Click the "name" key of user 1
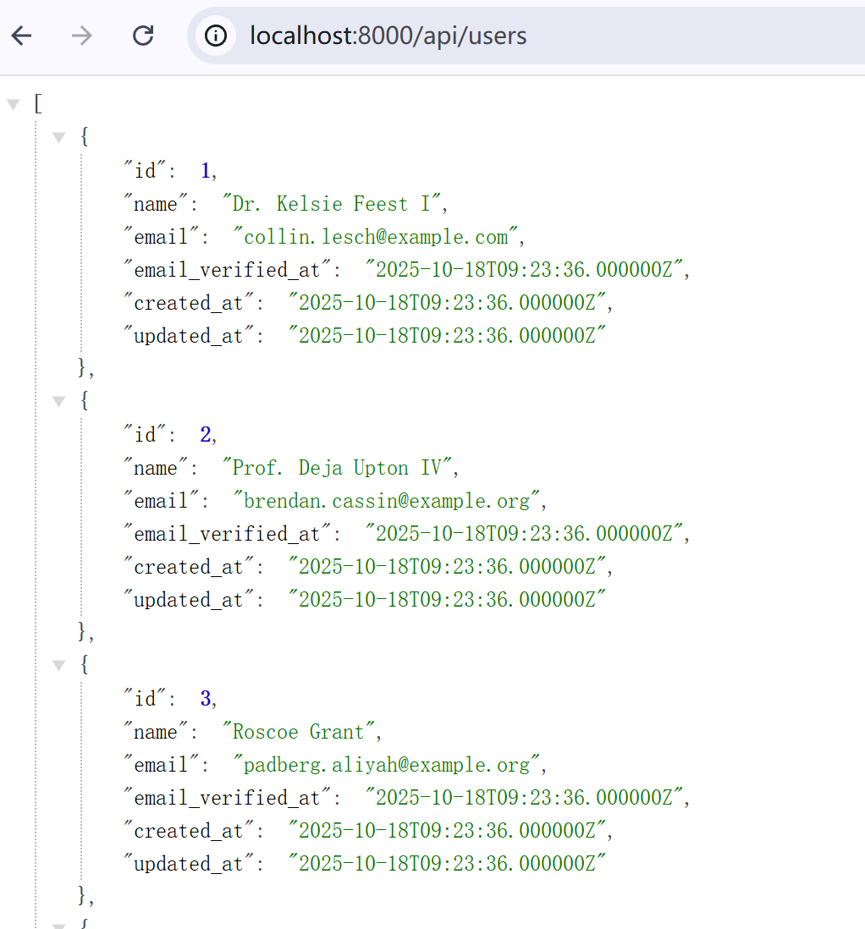The height and width of the screenshot is (929, 865). pos(156,204)
